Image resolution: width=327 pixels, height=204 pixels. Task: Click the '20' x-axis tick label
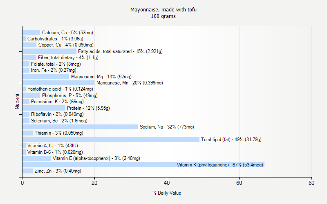(94, 183)
